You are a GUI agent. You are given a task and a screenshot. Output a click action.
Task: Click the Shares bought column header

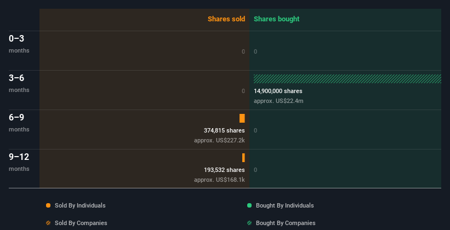pyautogui.click(x=277, y=19)
